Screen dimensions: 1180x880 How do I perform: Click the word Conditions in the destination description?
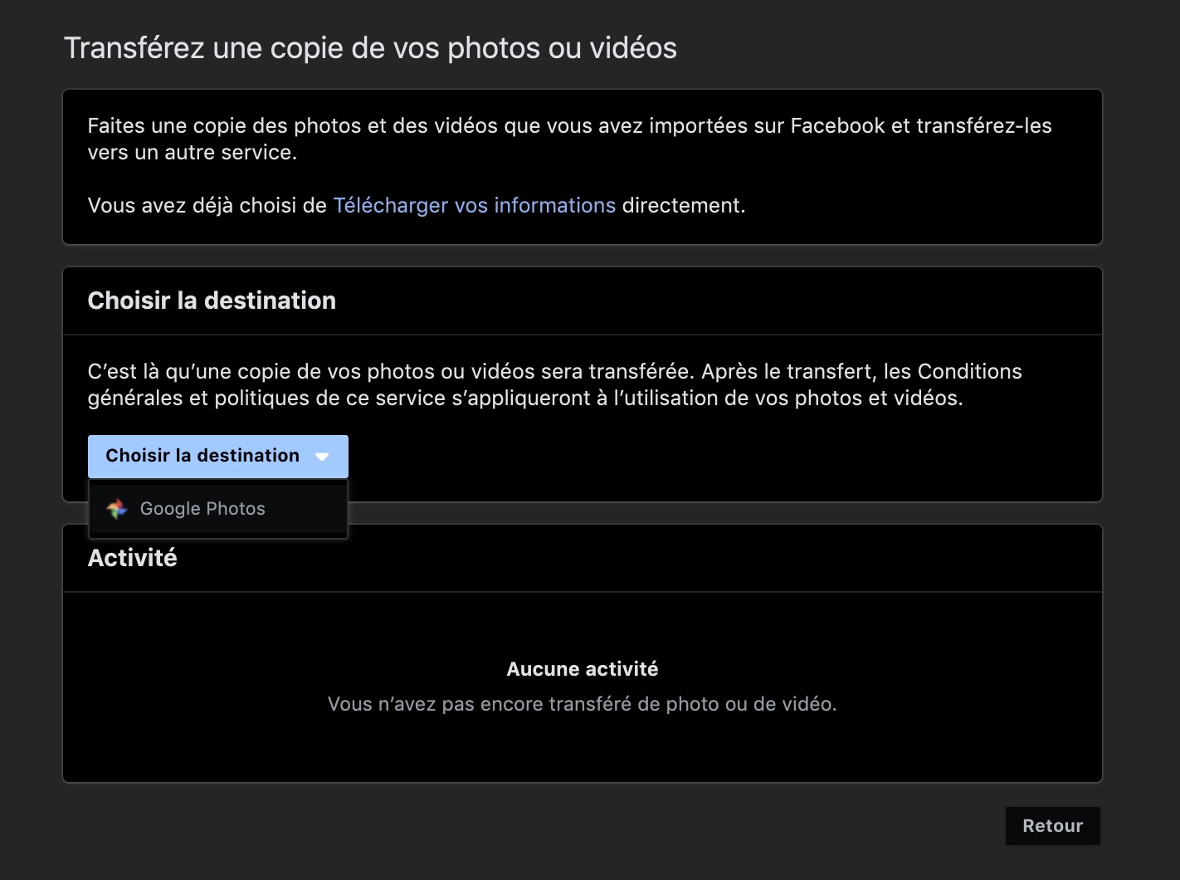click(x=969, y=372)
